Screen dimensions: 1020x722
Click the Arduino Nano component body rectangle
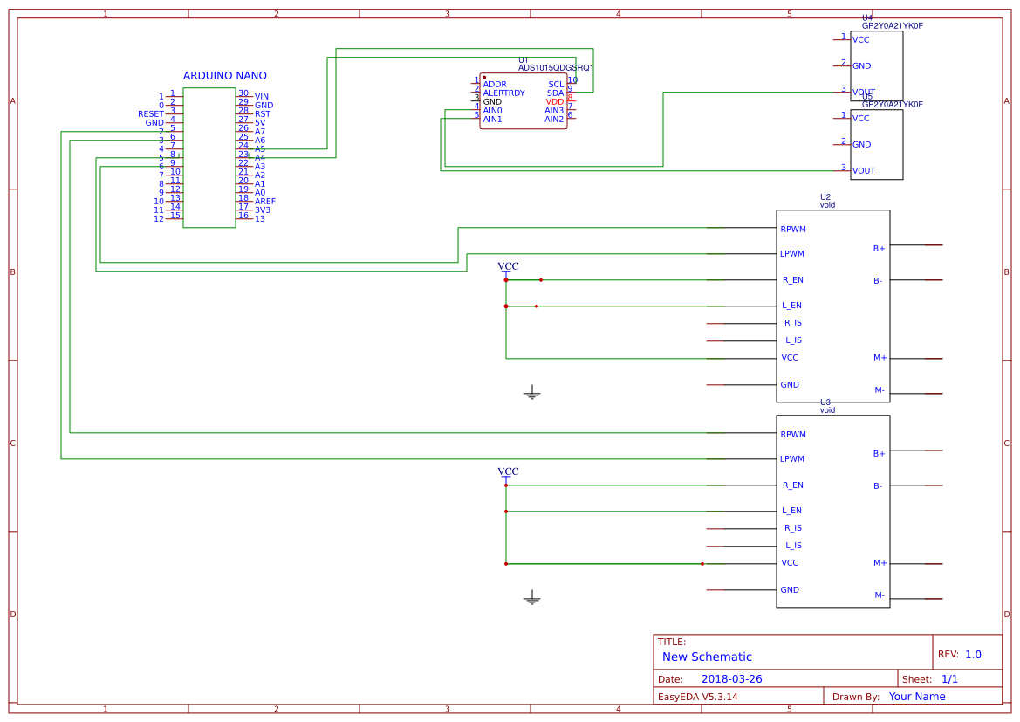point(209,157)
